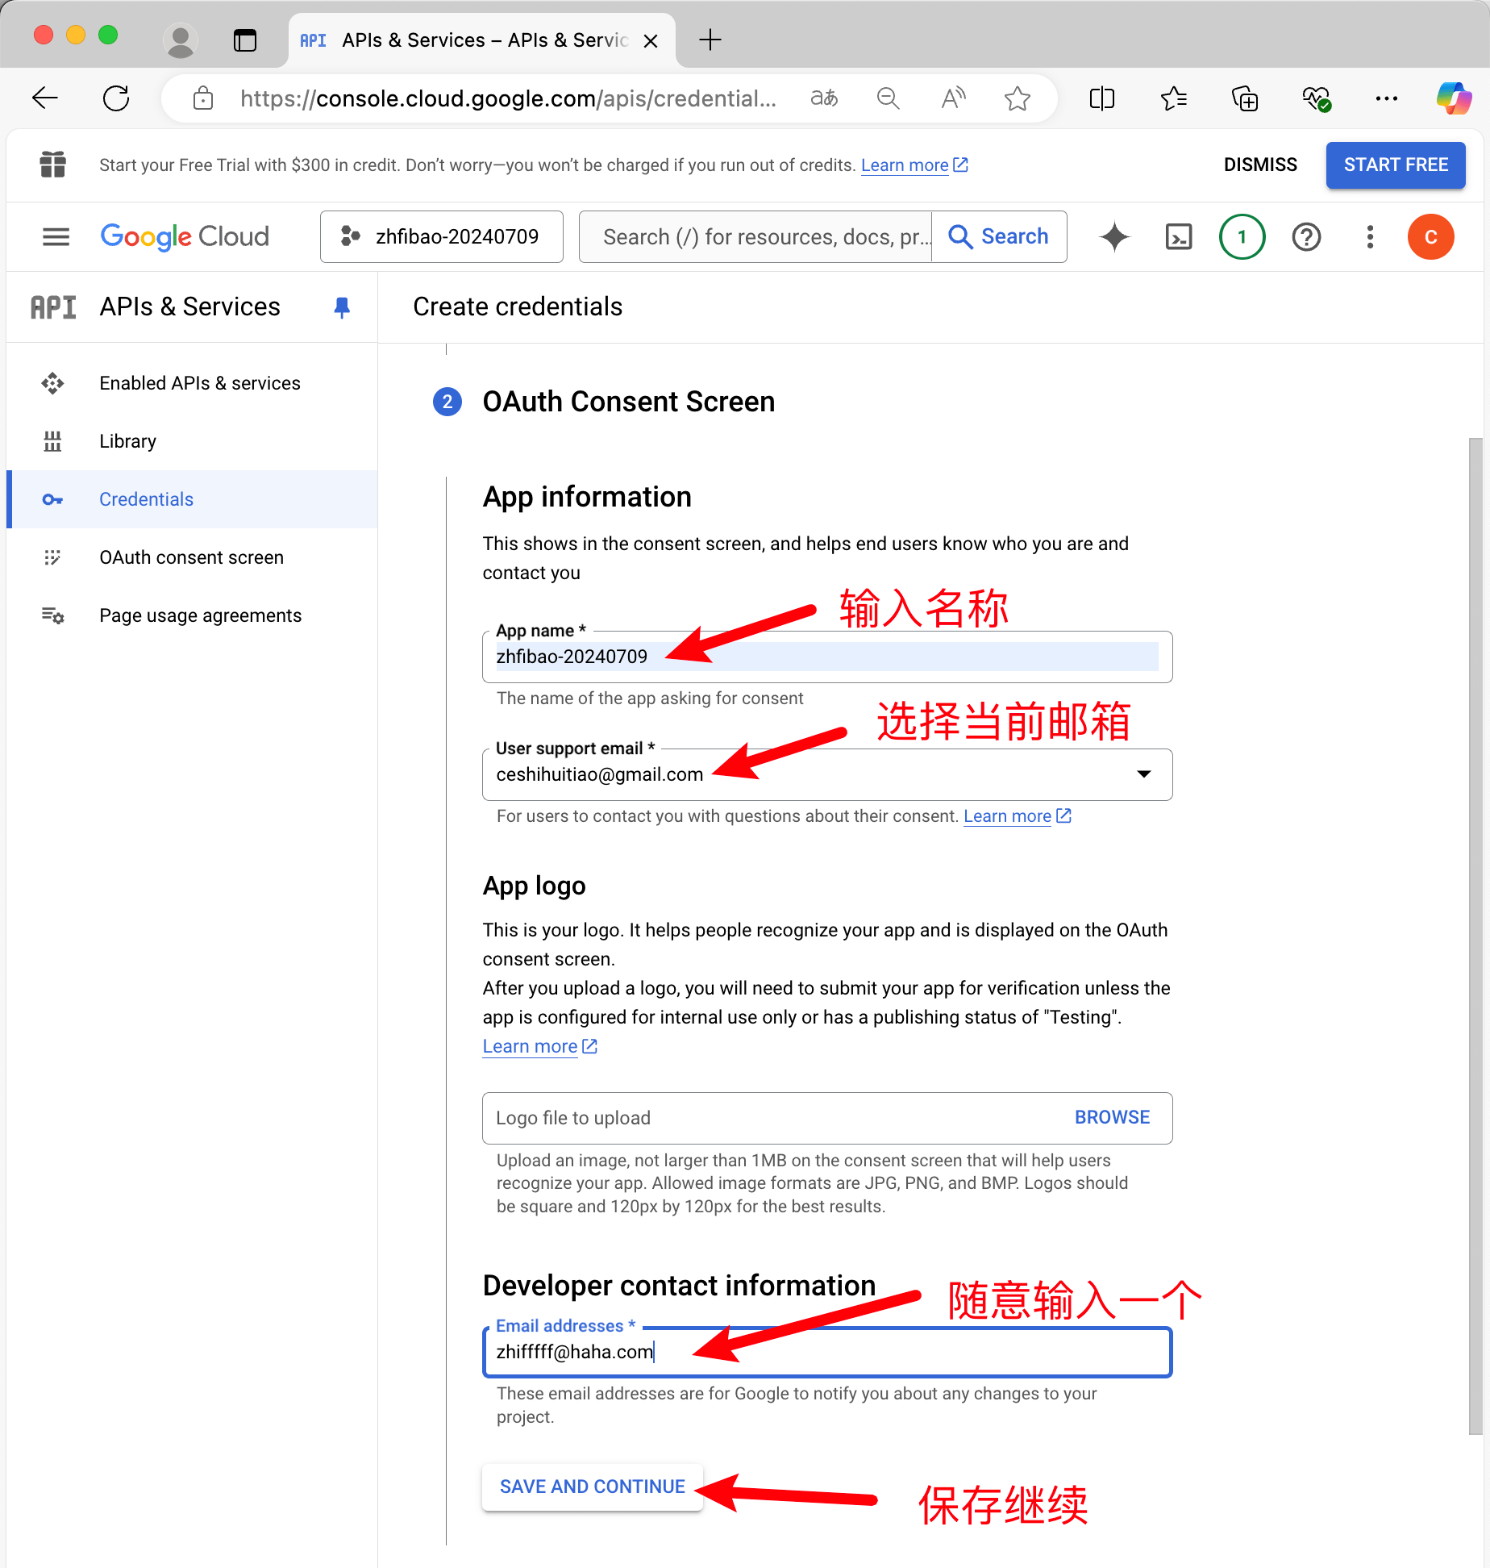Viewport: 1490px width, 1568px height.
Task: Click the browser address bar URL
Action: coord(508,98)
